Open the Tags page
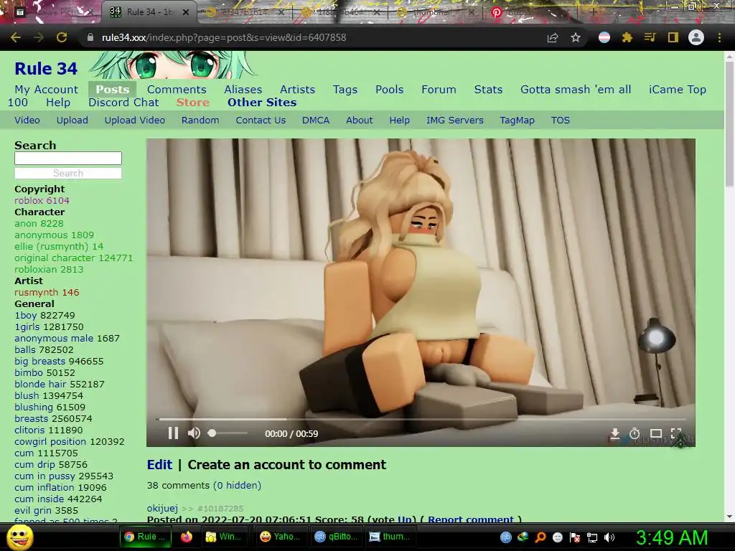 click(345, 90)
